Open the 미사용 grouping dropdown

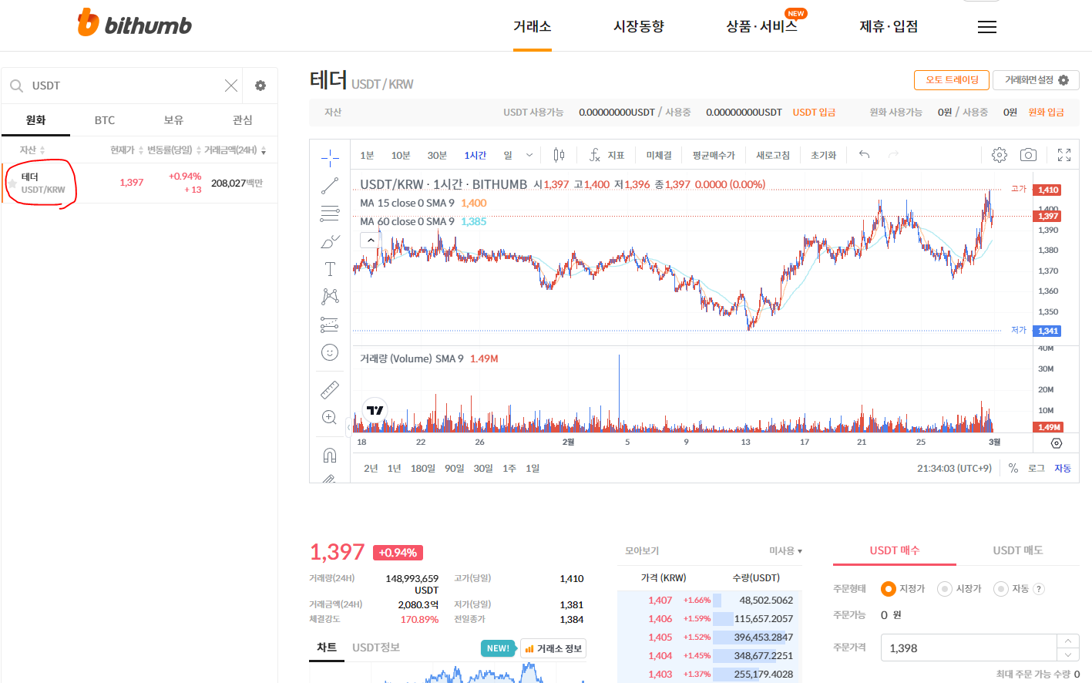[786, 551]
